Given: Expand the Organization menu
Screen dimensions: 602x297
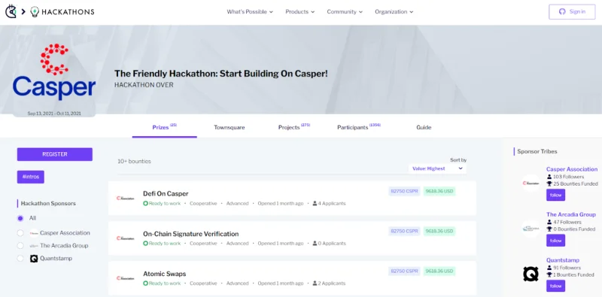Looking at the screenshot, I should [394, 12].
